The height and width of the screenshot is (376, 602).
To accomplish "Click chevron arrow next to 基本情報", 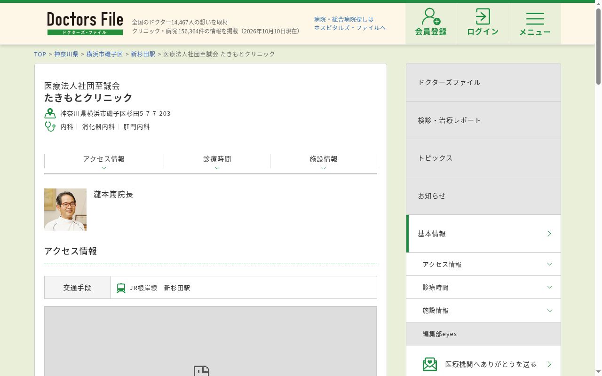I will pyautogui.click(x=549, y=234).
